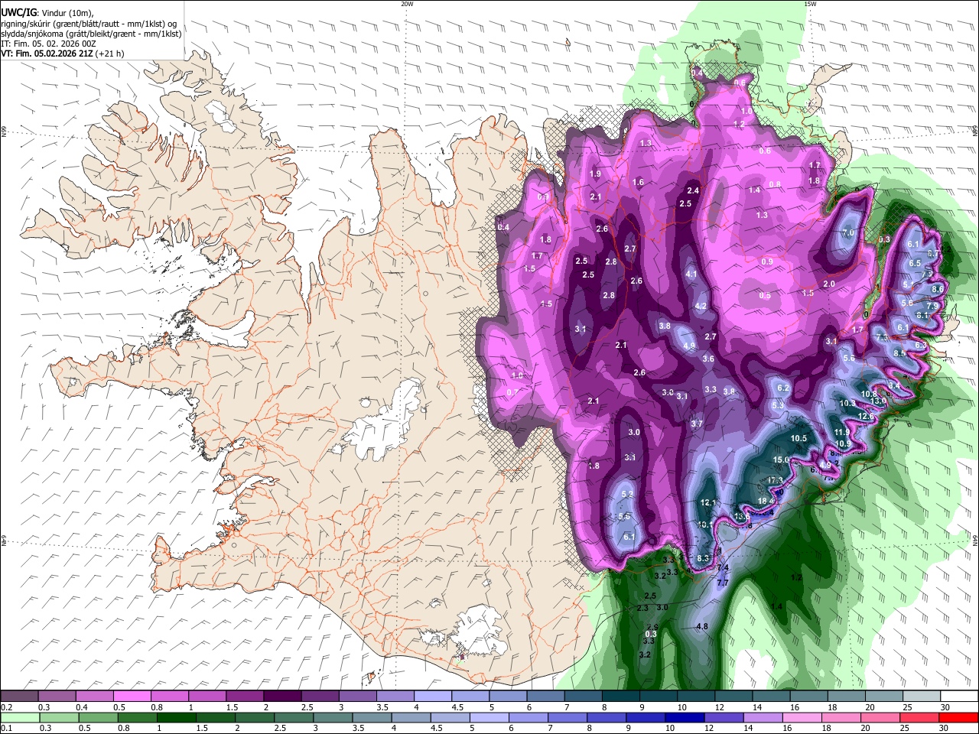Image resolution: width=979 pixels, height=734 pixels.
Task: Click the 3–3.5 grey-green rain scale swatch
Action: [333, 717]
